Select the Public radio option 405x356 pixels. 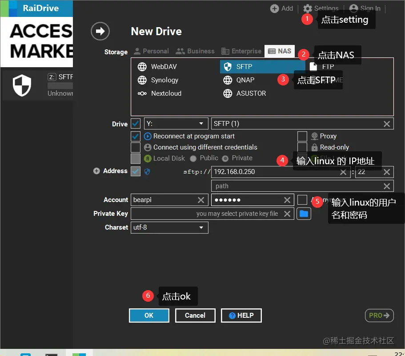193,158
